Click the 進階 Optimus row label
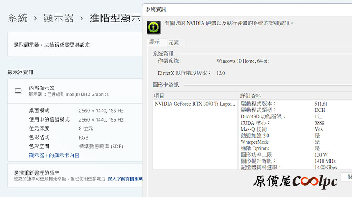Screen dimensions: 352x197 tap(255, 148)
